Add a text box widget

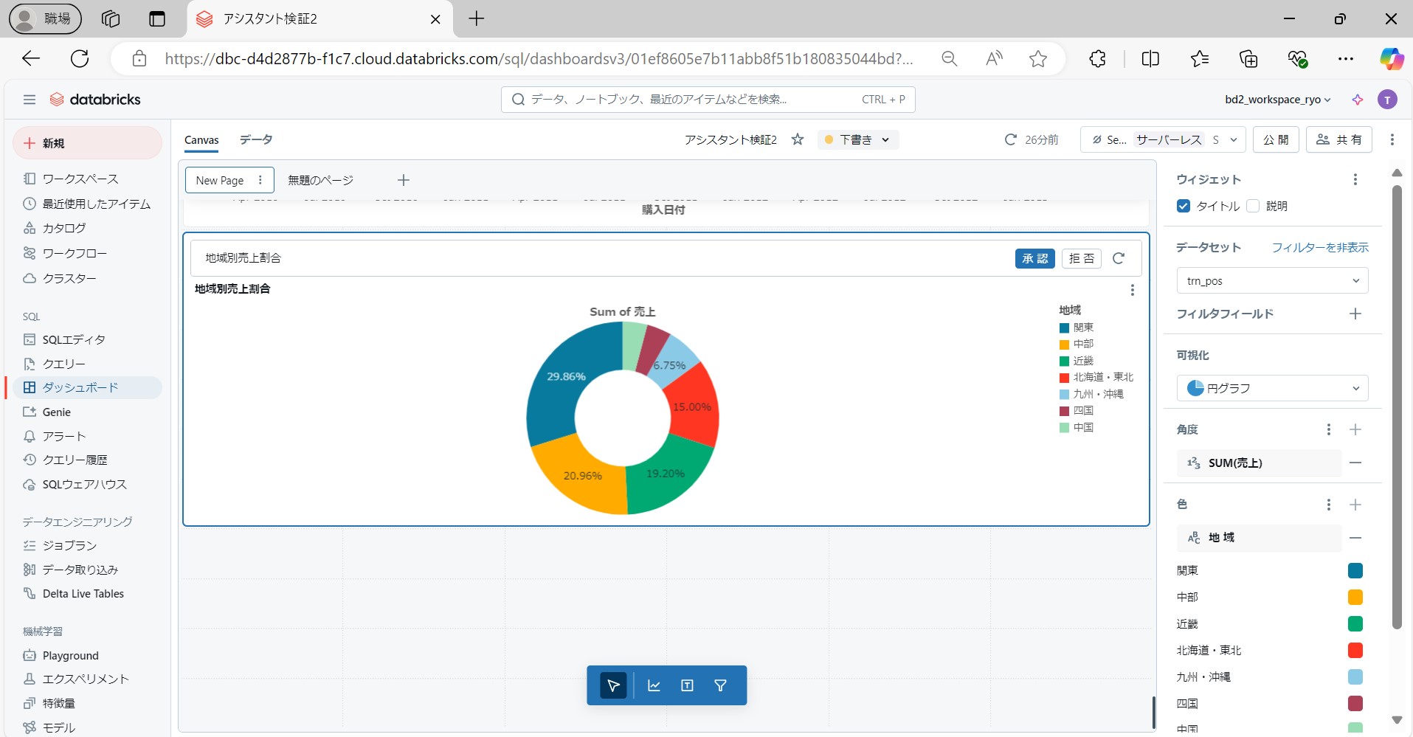pos(687,685)
